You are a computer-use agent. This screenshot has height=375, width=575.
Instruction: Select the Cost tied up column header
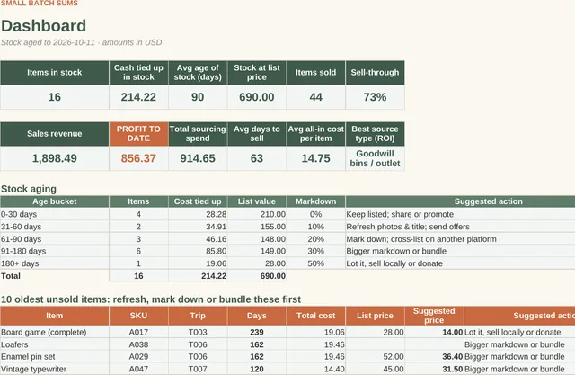point(198,201)
